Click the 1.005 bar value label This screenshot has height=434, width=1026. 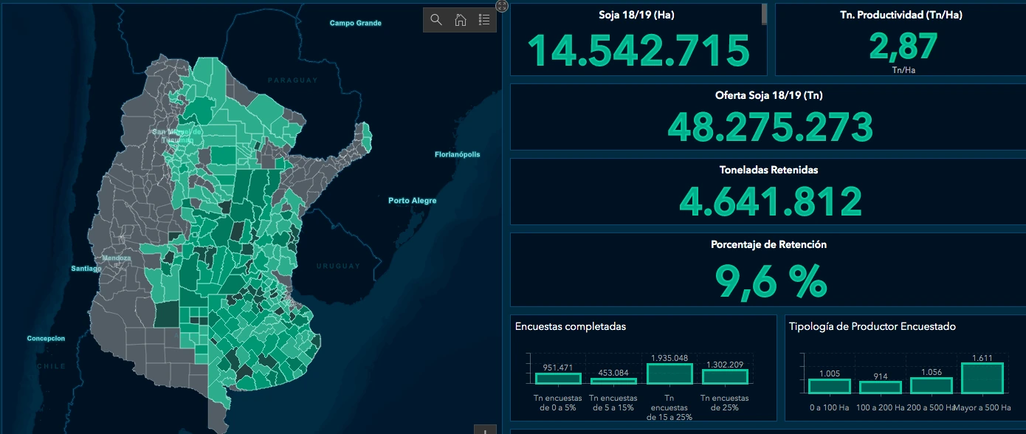click(x=829, y=374)
